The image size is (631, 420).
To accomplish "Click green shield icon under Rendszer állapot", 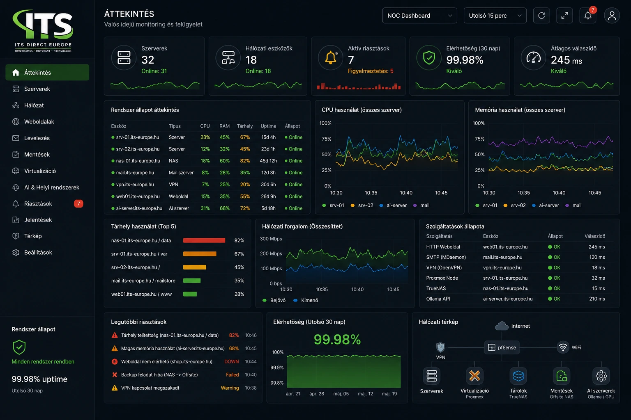I will point(19,347).
